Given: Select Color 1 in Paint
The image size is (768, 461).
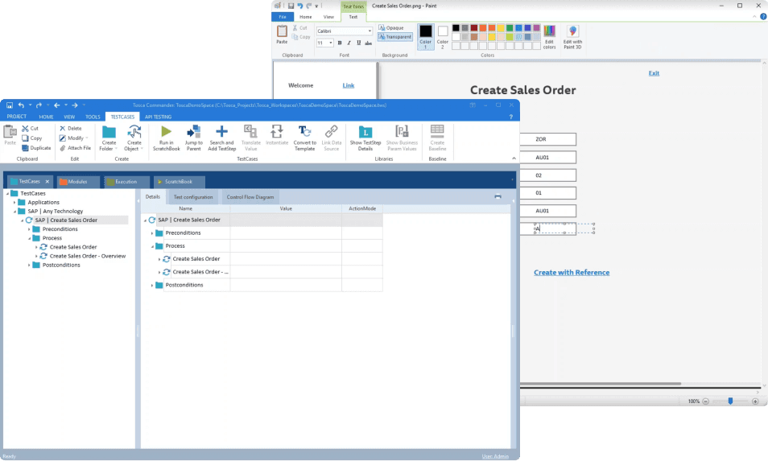Looking at the screenshot, I should [426, 37].
